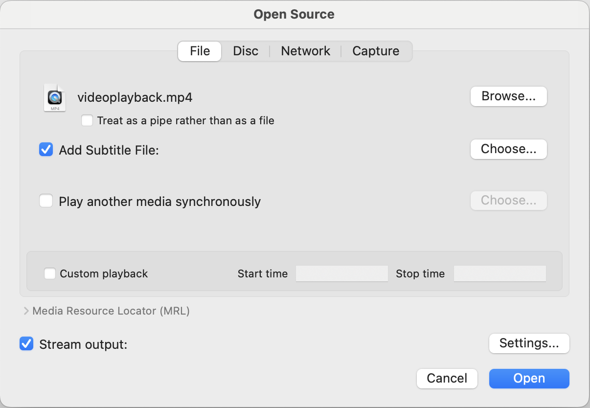
Task: Disable the Add Subtitle File option
Action: pos(45,150)
